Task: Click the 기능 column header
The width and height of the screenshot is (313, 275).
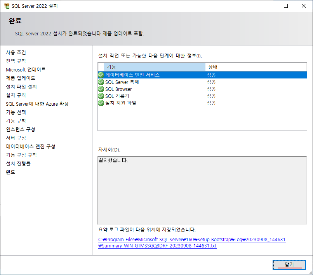Action: click(x=155, y=67)
